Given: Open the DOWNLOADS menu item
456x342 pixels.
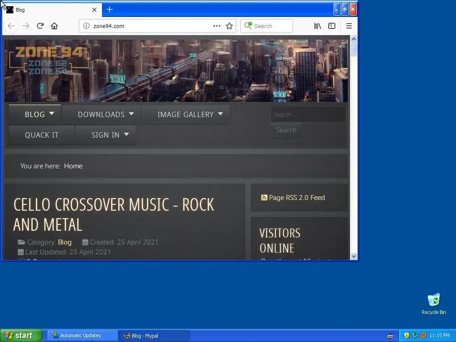Looking at the screenshot, I should 101,114.
